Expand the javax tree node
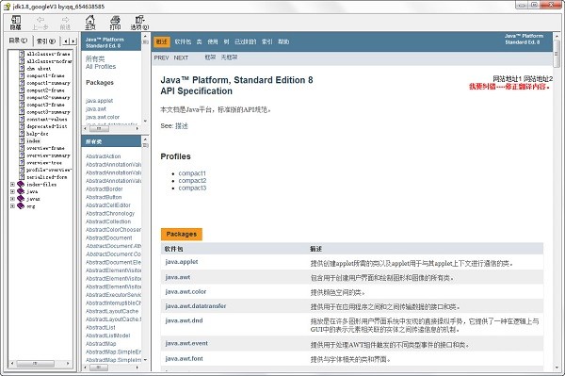The height and width of the screenshot is (376, 565). 12,199
